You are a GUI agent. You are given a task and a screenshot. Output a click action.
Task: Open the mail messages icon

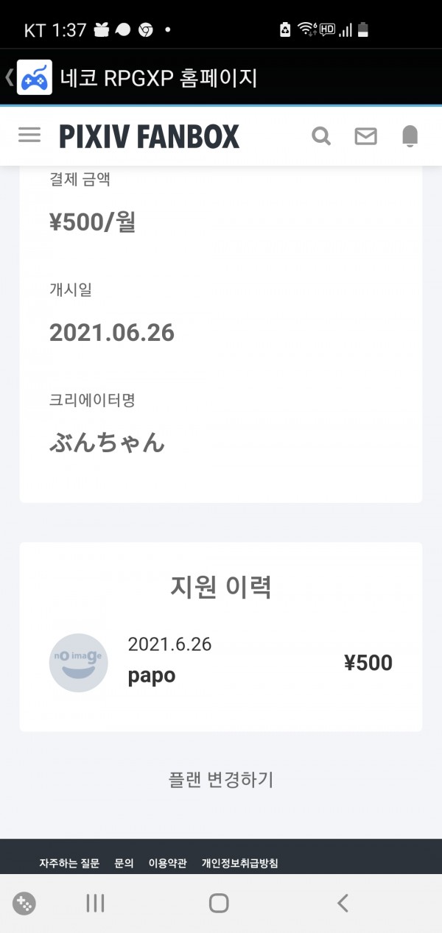(365, 136)
